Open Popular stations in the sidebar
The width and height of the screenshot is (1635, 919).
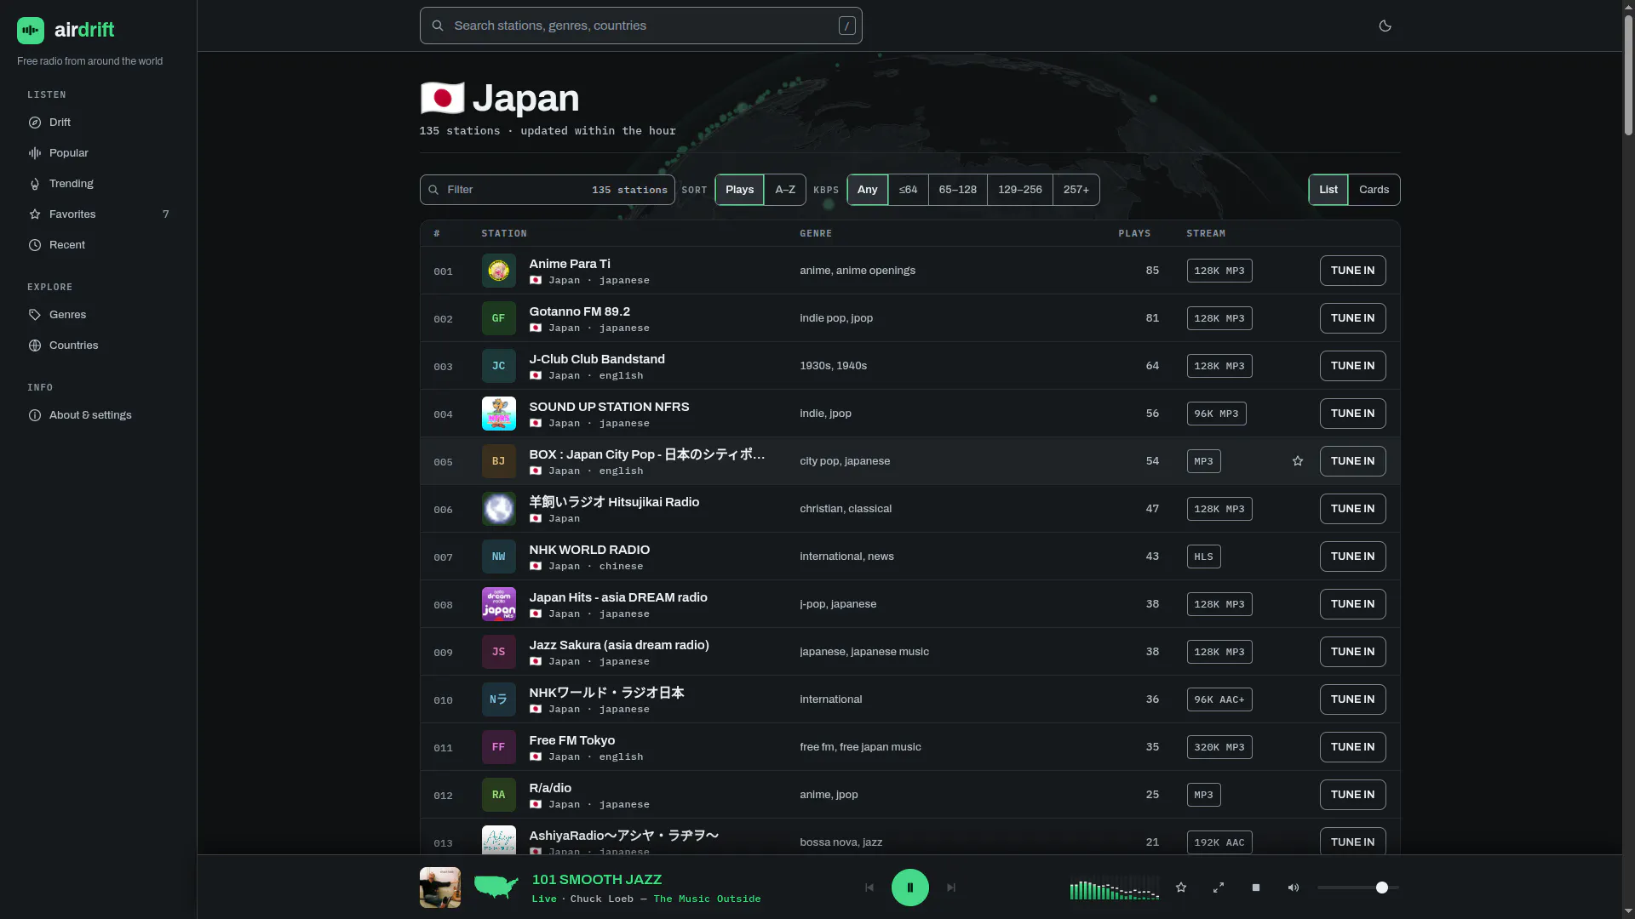pos(99,153)
